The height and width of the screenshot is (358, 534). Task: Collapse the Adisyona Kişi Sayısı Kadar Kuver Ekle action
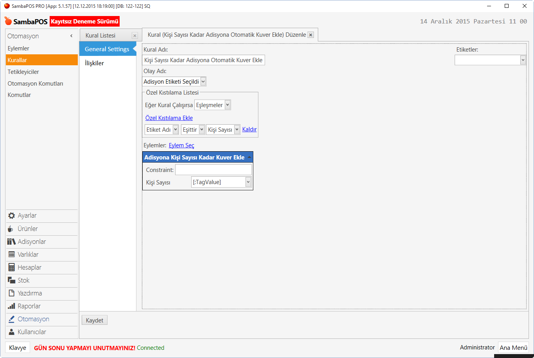249,157
